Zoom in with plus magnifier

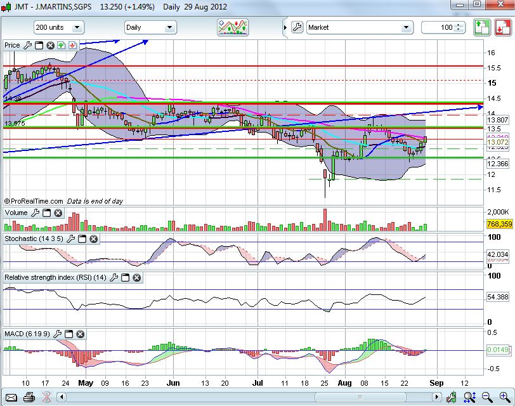(505, 398)
